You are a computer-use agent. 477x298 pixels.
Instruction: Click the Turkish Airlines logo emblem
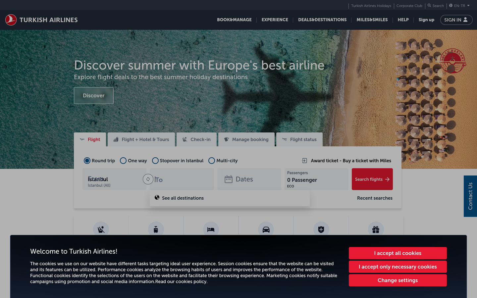point(11,20)
